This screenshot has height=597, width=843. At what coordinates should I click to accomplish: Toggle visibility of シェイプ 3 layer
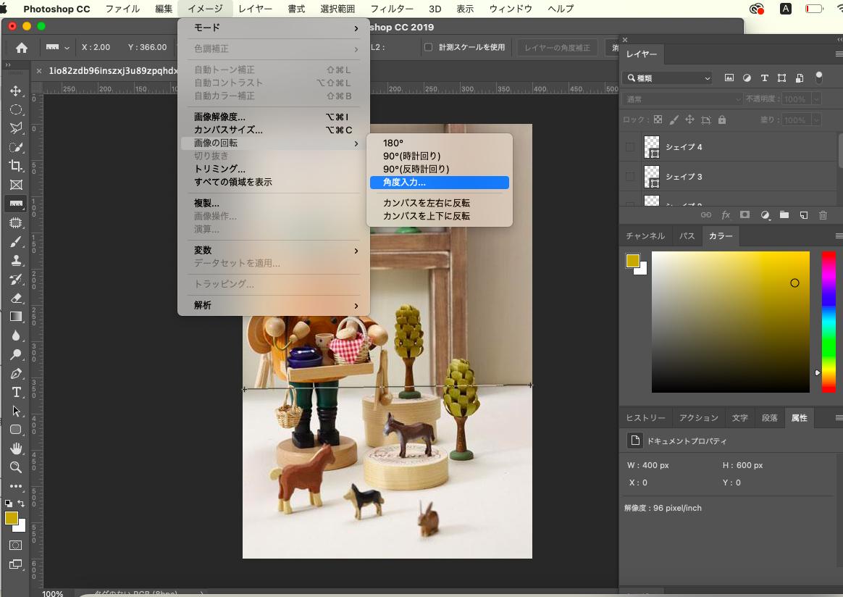click(x=630, y=176)
